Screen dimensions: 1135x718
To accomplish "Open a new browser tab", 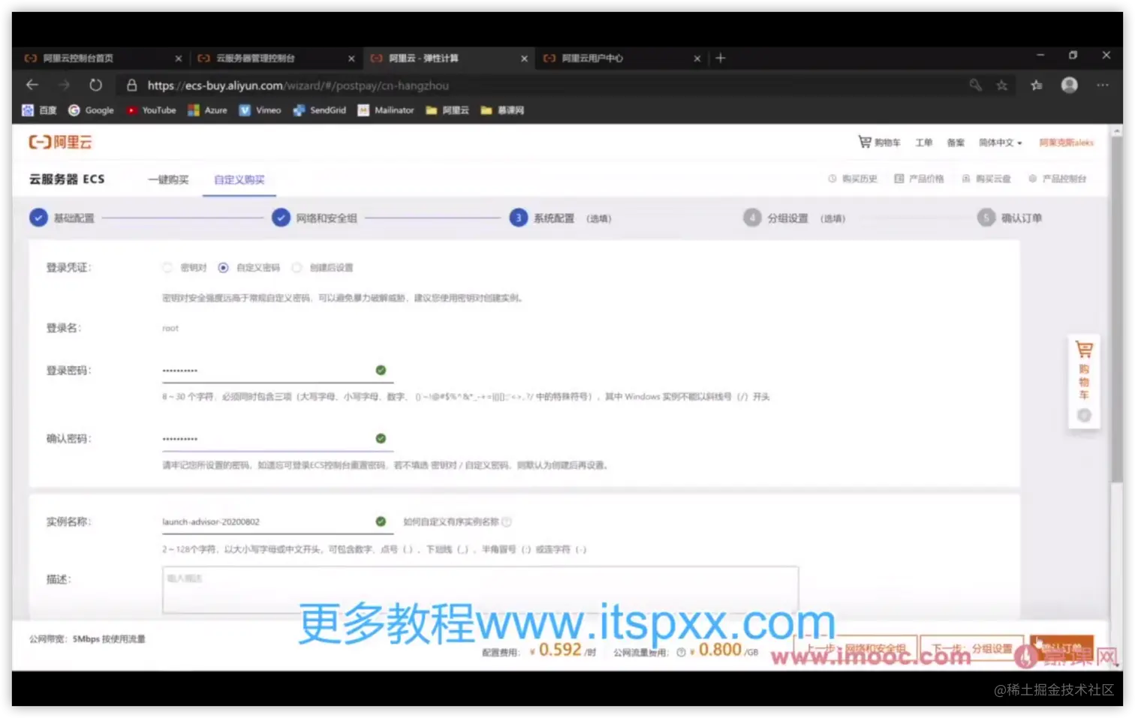I will 720,58.
